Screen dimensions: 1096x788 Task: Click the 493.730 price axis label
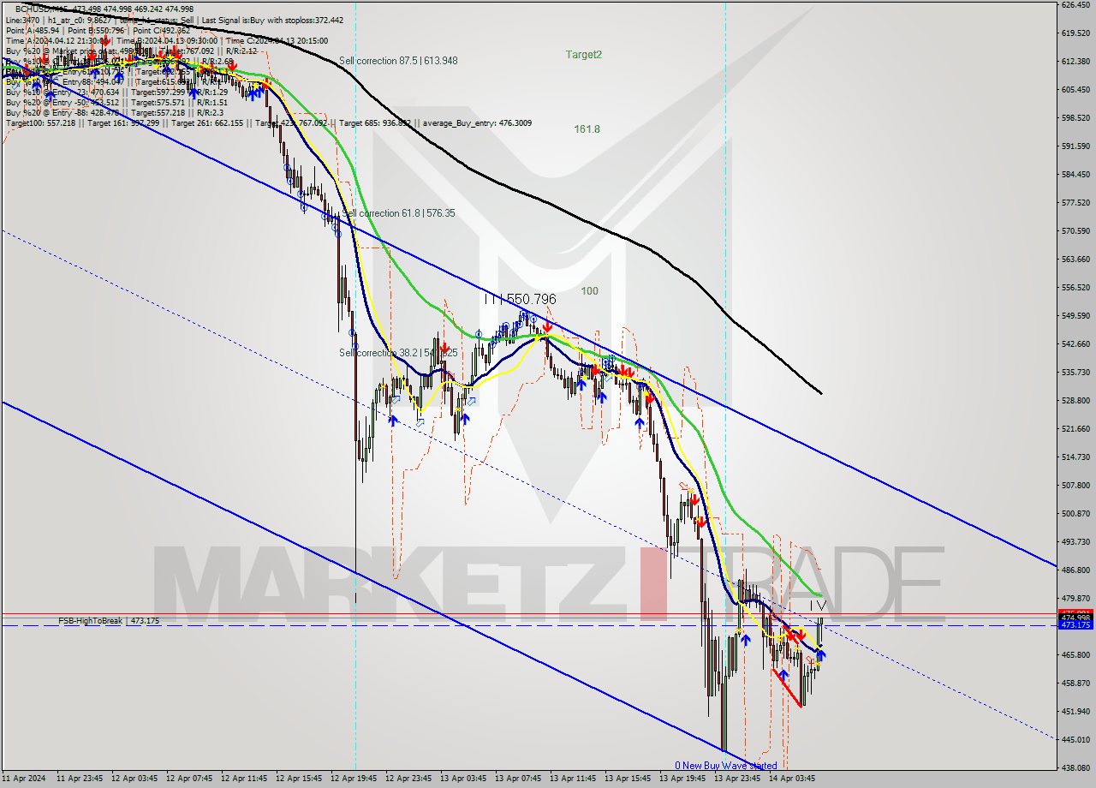click(1075, 542)
